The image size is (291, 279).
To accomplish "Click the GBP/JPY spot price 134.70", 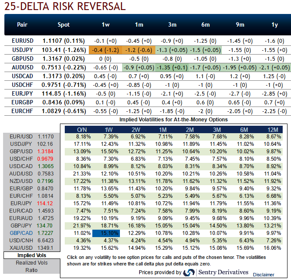I will click(x=45, y=226).
